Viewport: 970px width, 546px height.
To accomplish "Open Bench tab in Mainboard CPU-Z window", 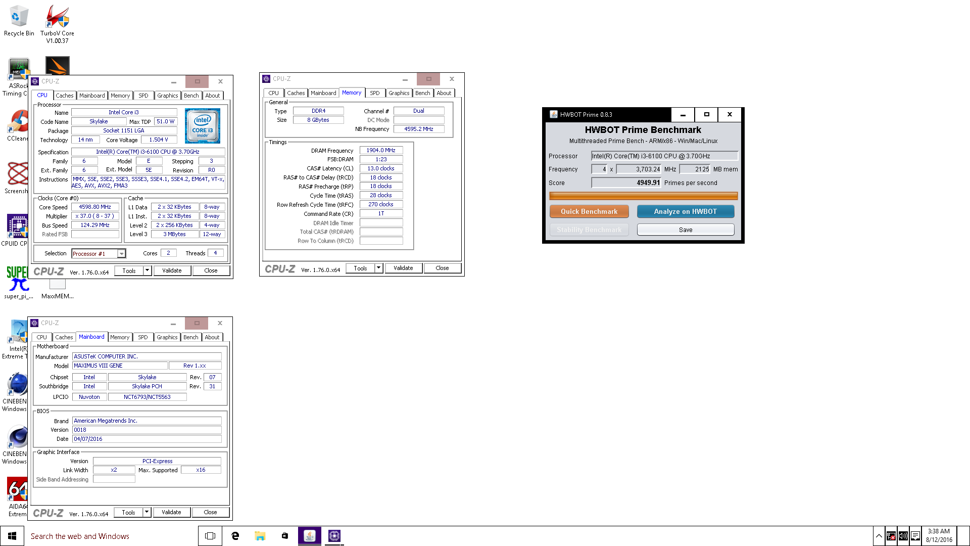I will (x=191, y=337).
